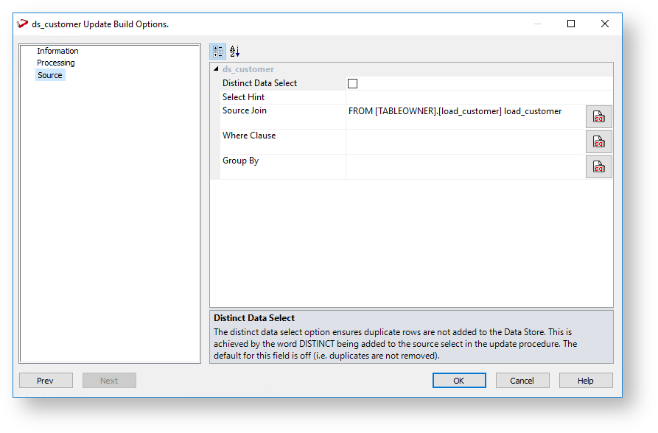This screenshot has height=433, width=658.
Task: Sort properties alphabetically with A-Z icon
Action: [234, 52]
